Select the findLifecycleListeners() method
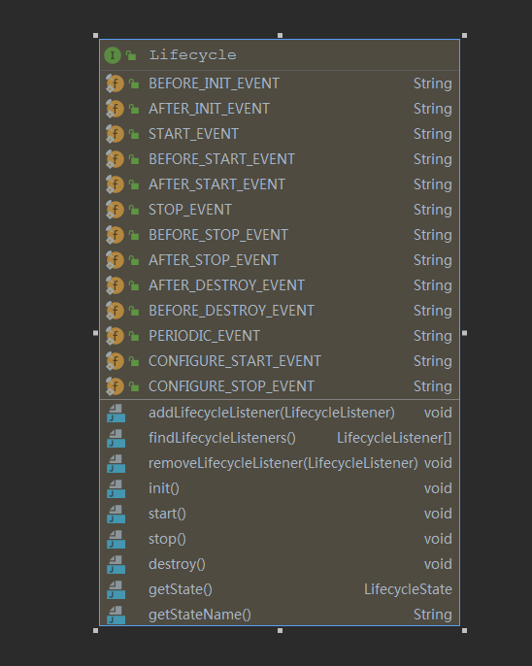This screenshot has height=666, width=532. [x=222, y=438]
